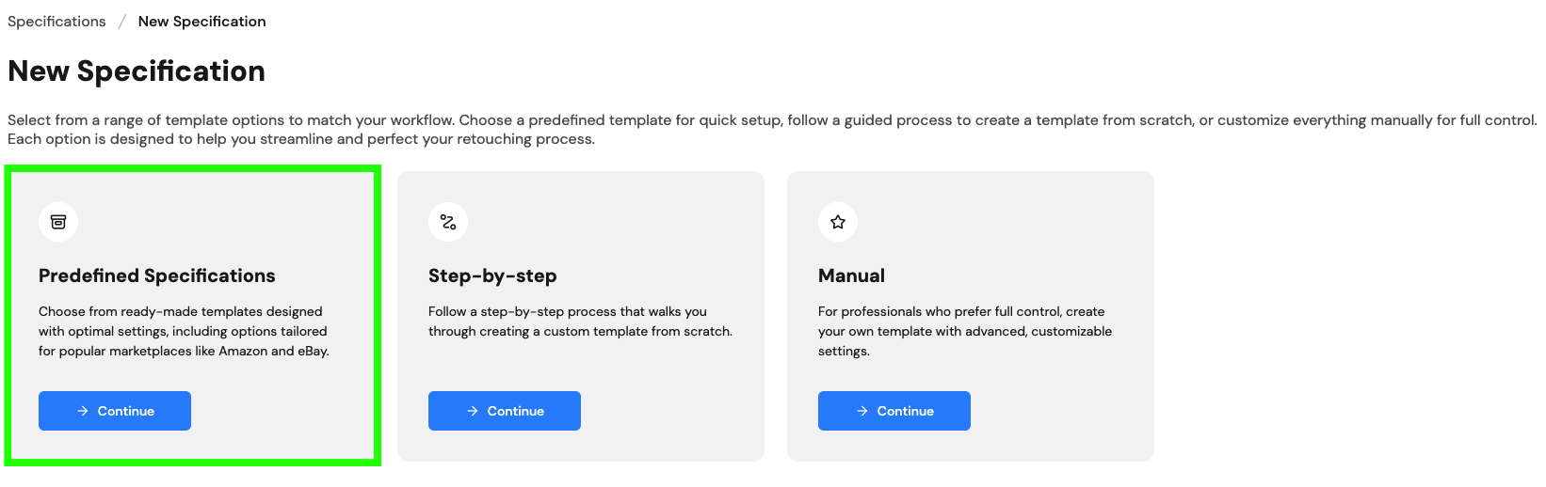Click the description mentioning Amazon and eBay
The width and height of the screenshot is (1546, 487).
coord(184,331)
